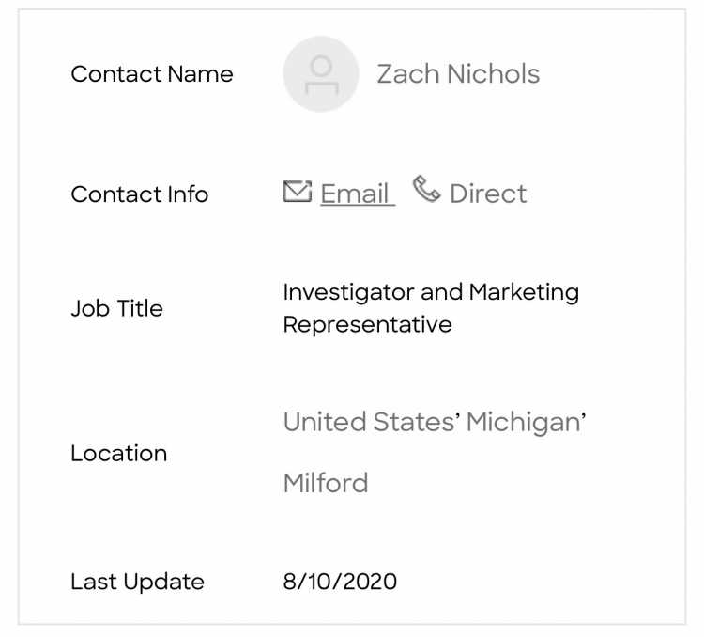Click the word Marketing in job title
The width and height of the screenshot is (704, 637).
[524, 292]
